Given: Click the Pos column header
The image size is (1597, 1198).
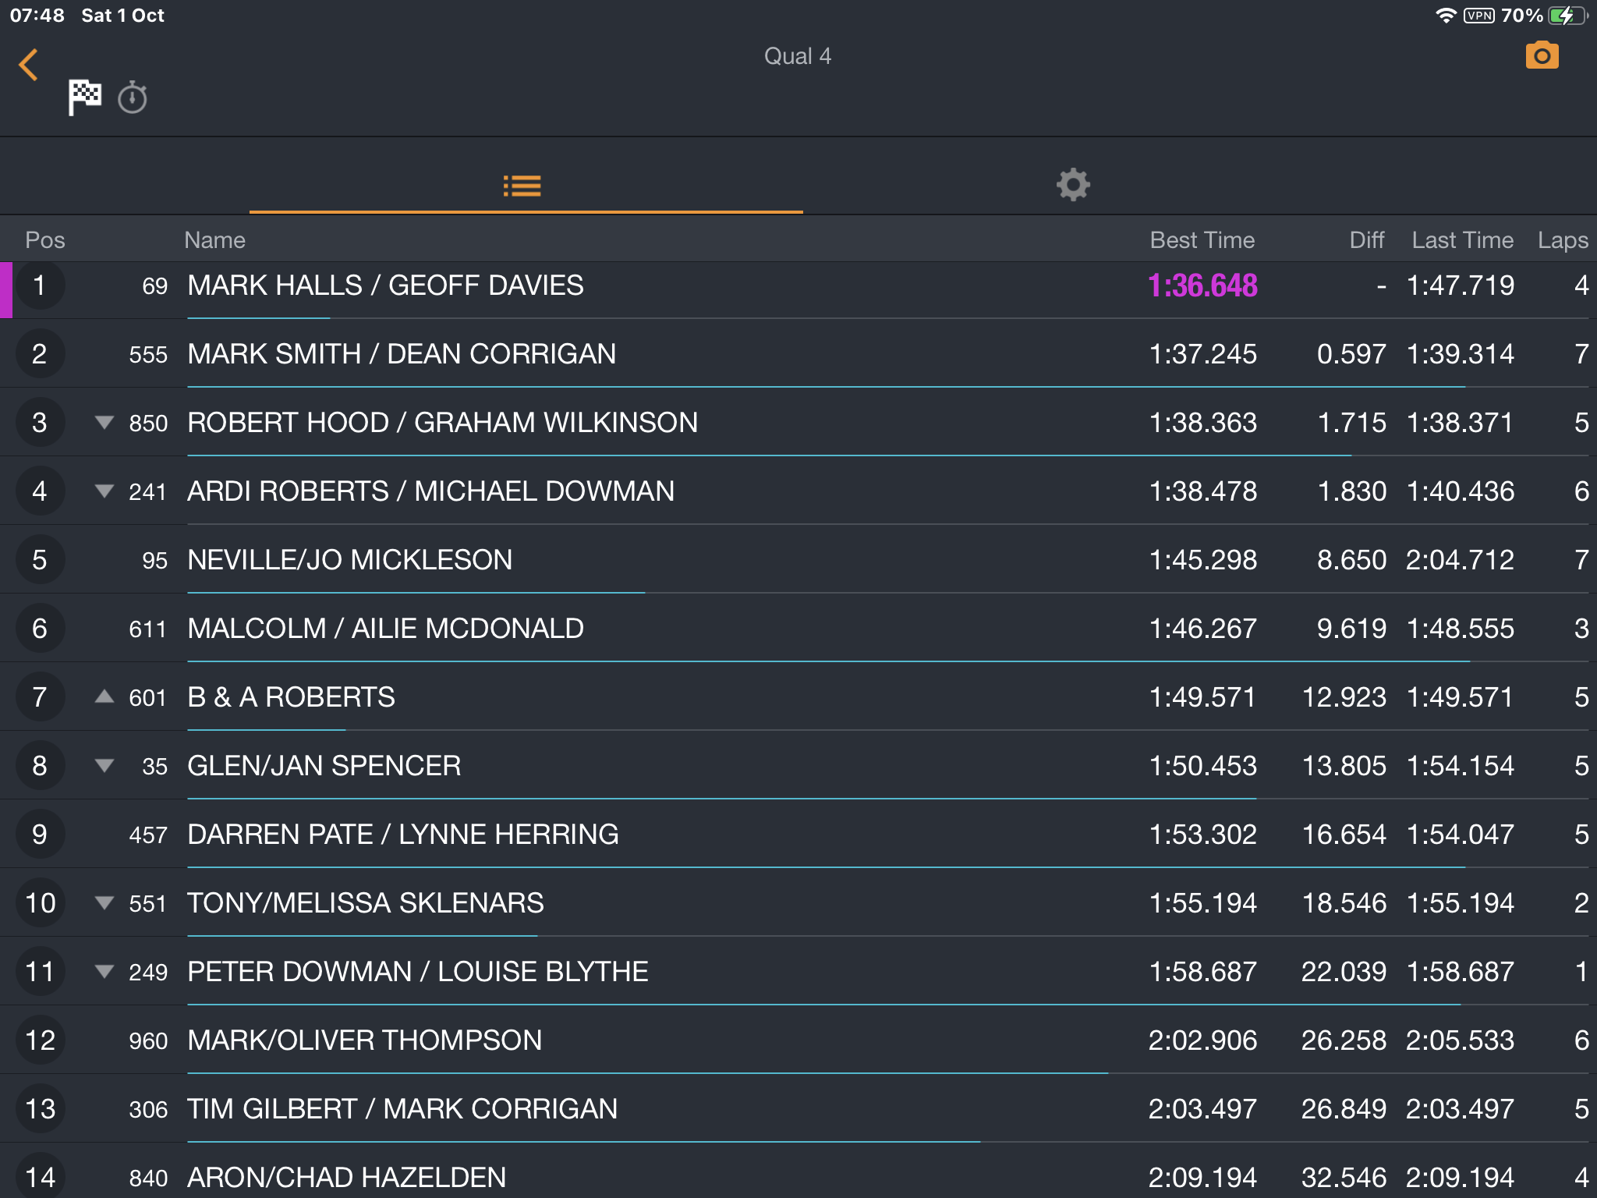Looking at the screenshot, I should [45, 240].
